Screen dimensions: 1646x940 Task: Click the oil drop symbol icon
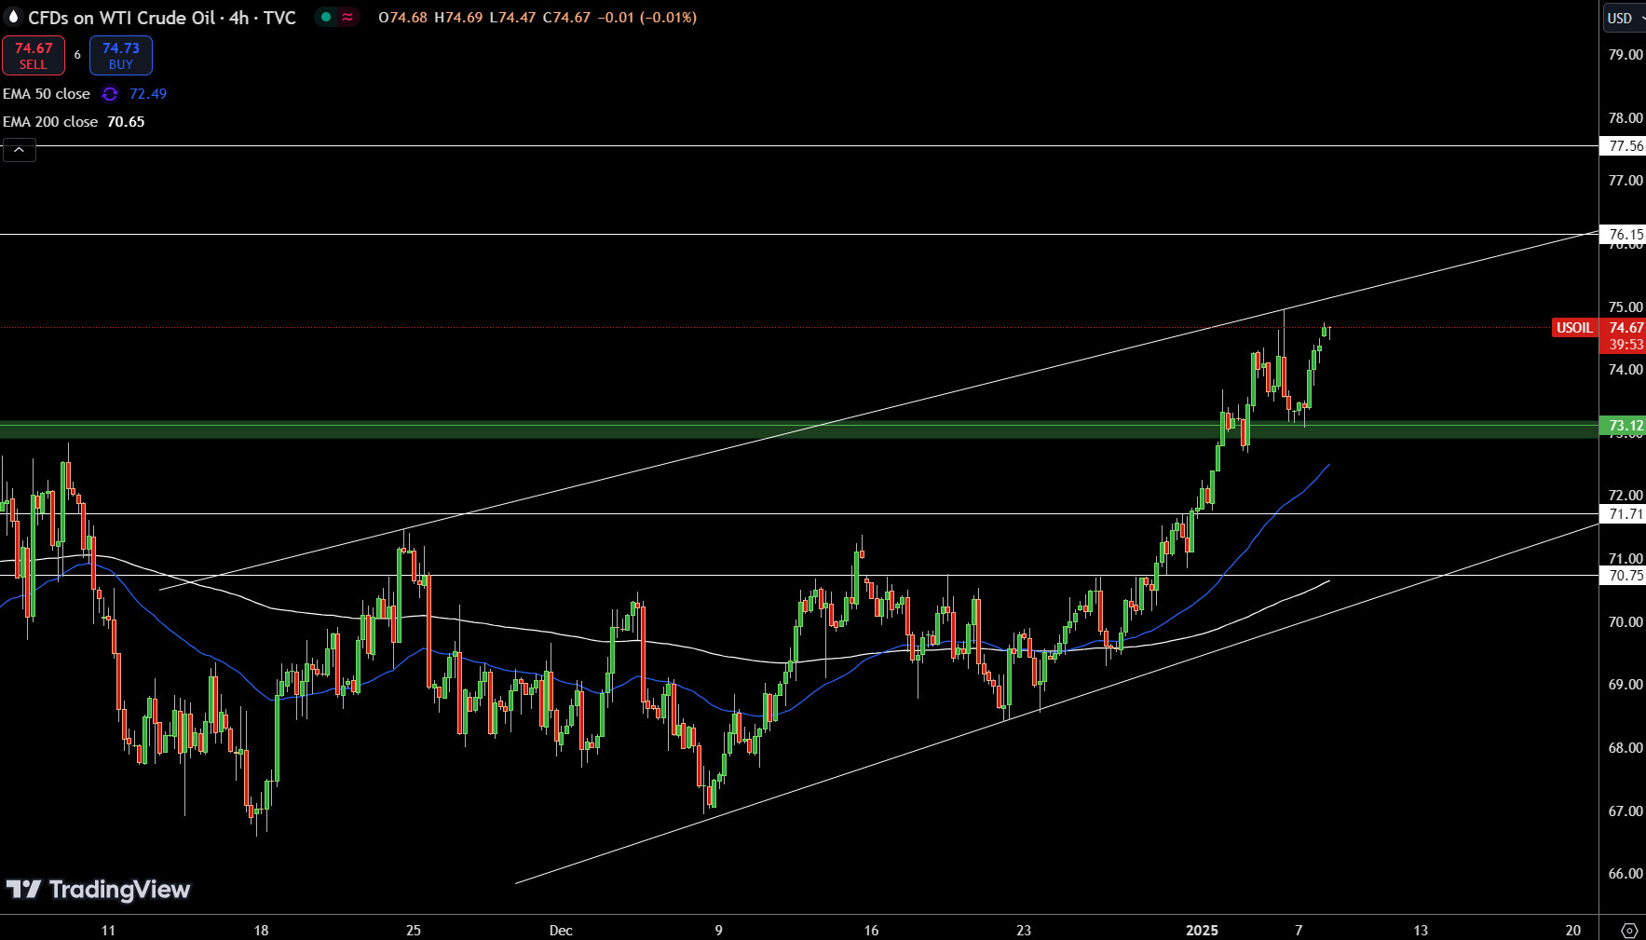[13, 17]
